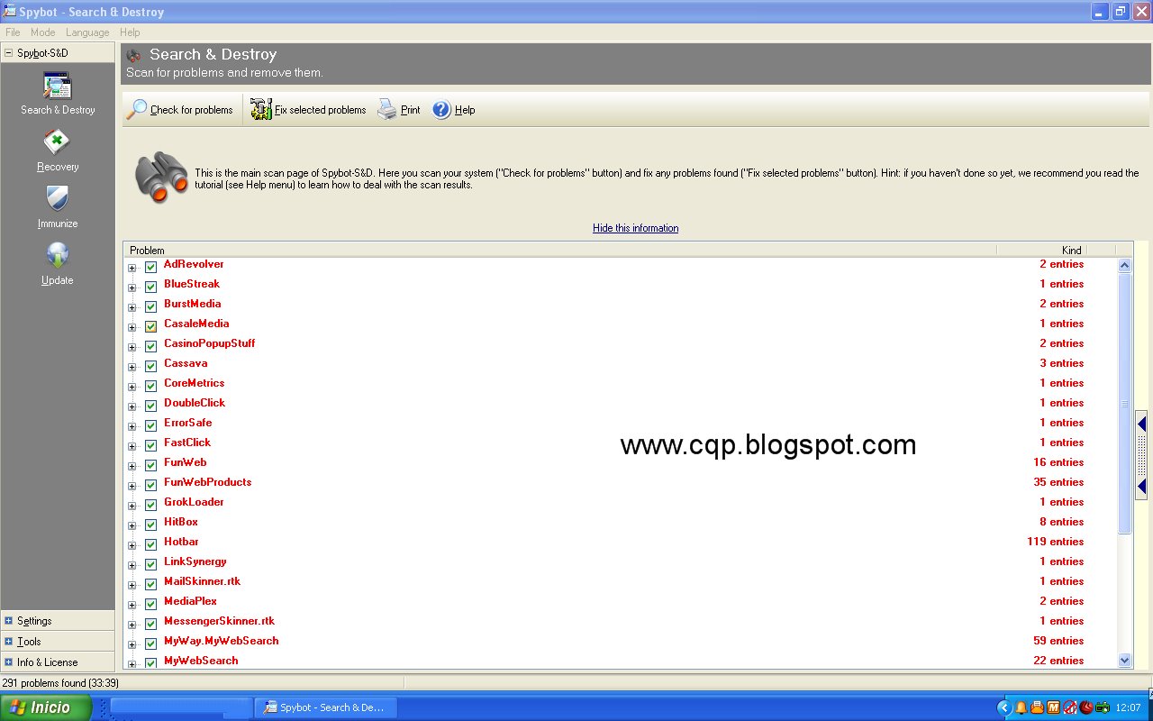The height and width of the screenshot is (721, 1153).
Task: Uncheck the FunWebProducts checkbox
Action: 150,486
